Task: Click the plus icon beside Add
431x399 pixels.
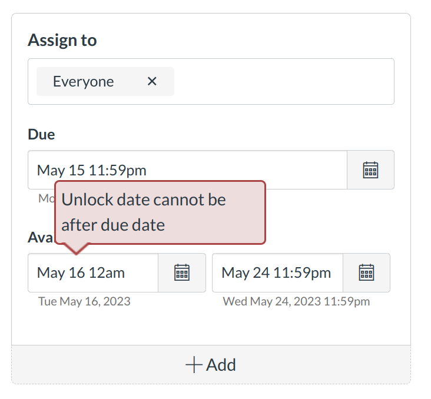Action: point(194,365)
